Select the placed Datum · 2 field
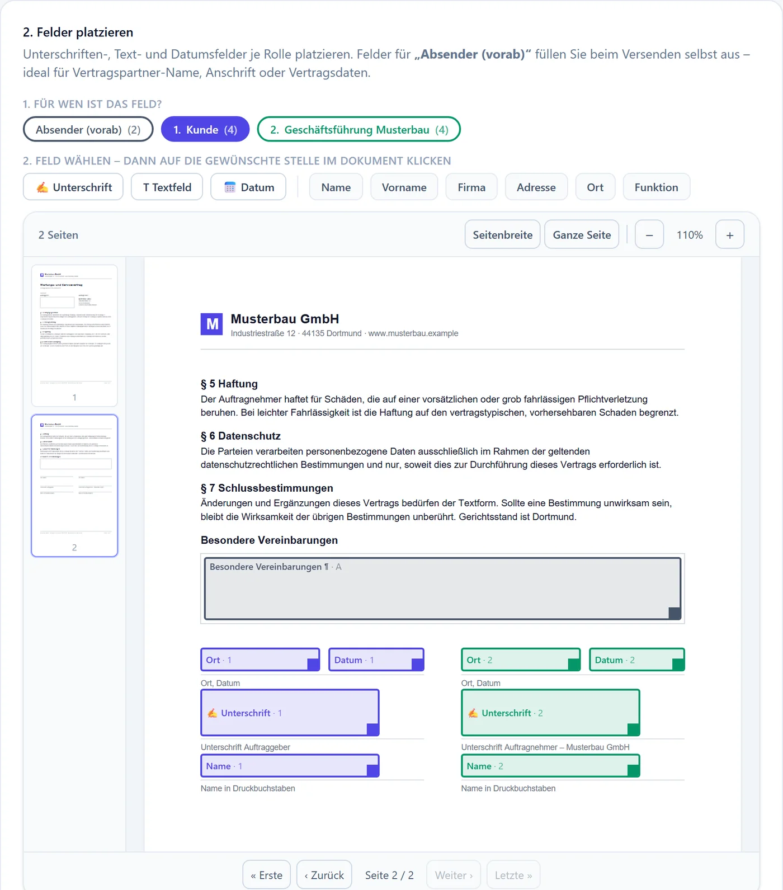Viewport: 783px width, 890px height. coord(636,660)
